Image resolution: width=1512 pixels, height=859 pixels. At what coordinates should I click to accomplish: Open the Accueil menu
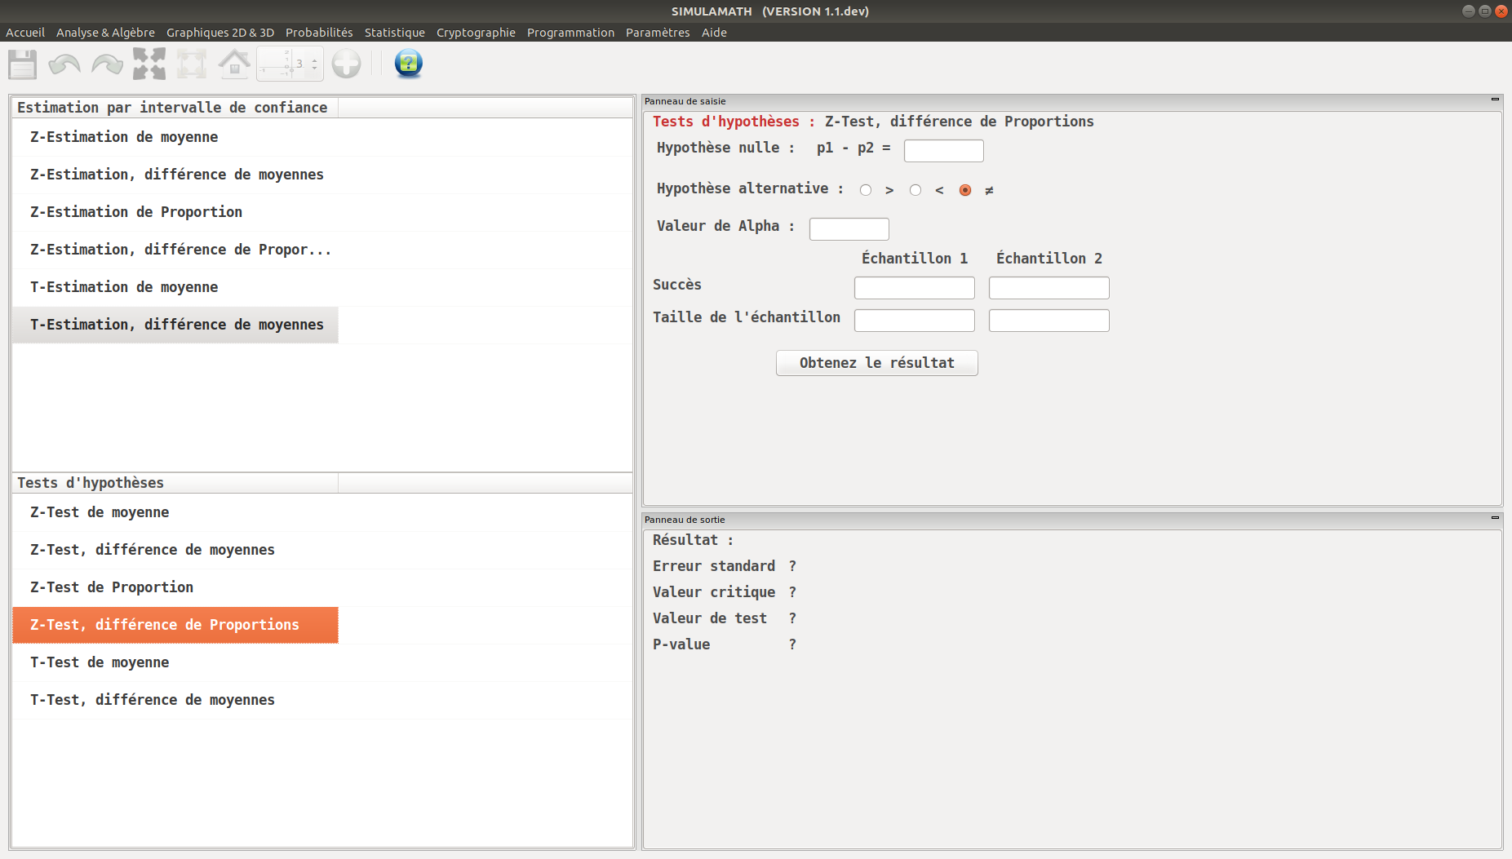[x=25, y=33]
